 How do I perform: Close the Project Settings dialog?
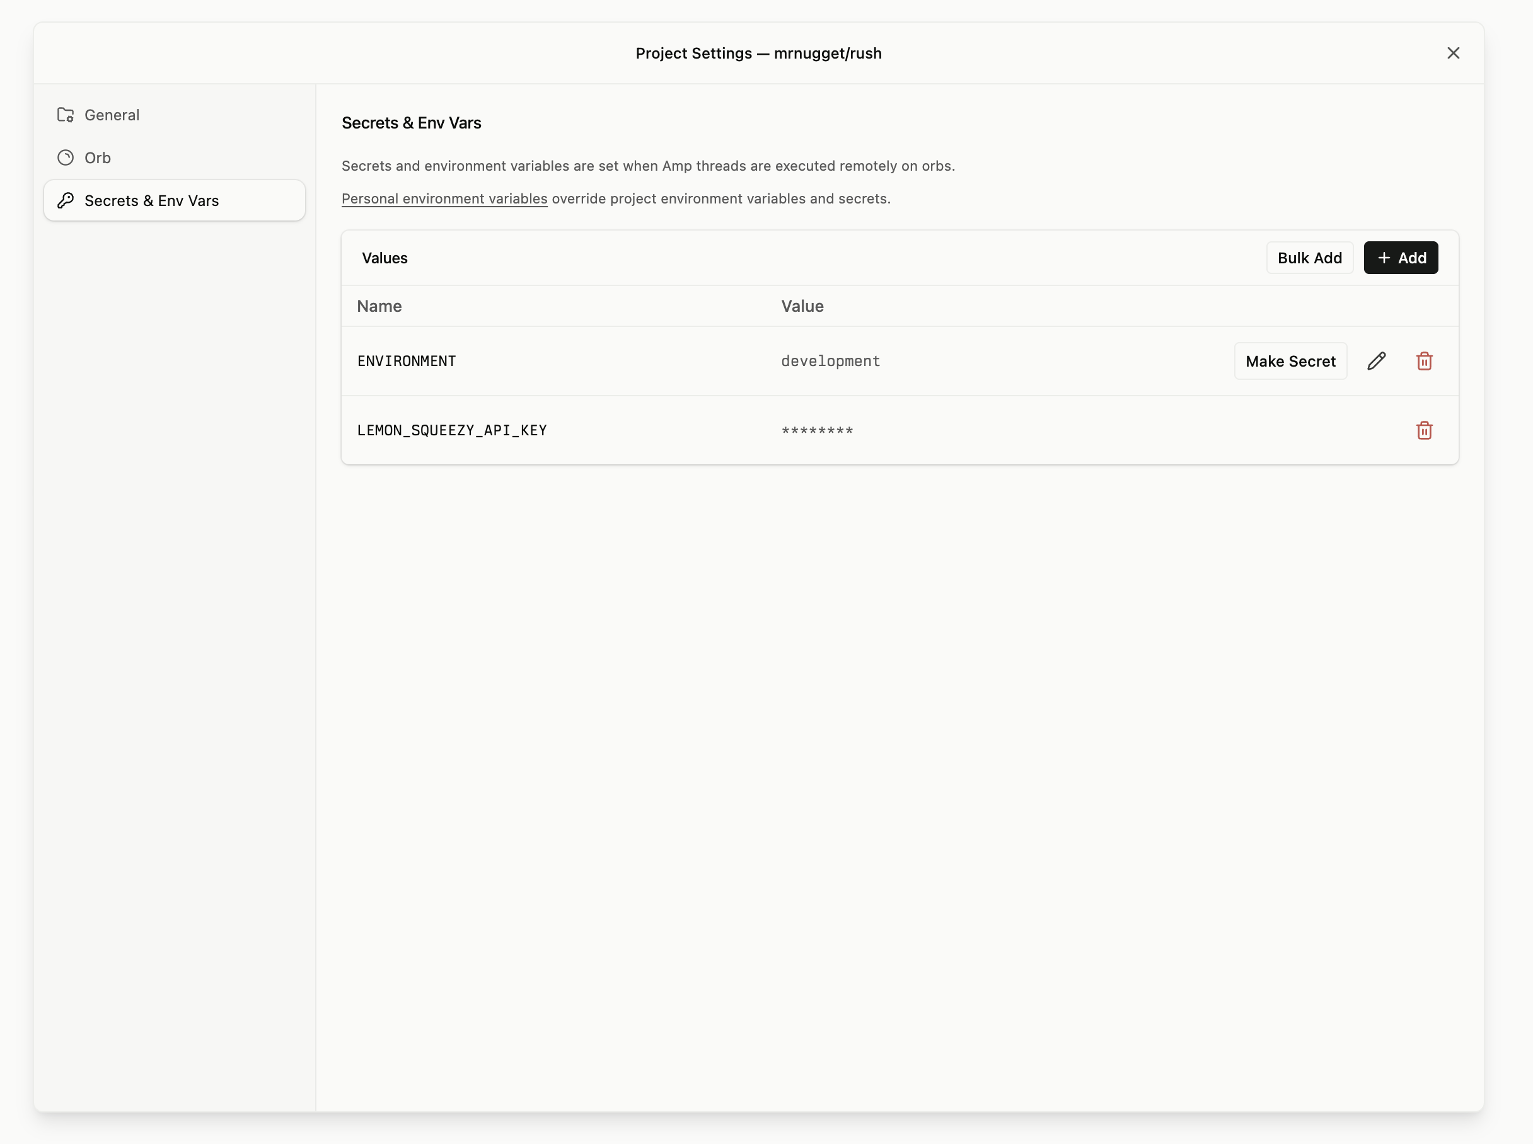tap(1454, 54)
